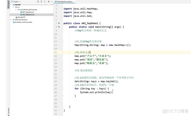Click 'main(String[] args)' in the code
The image size is (191, 116).
pyautogui.click(x=108, y=27)
